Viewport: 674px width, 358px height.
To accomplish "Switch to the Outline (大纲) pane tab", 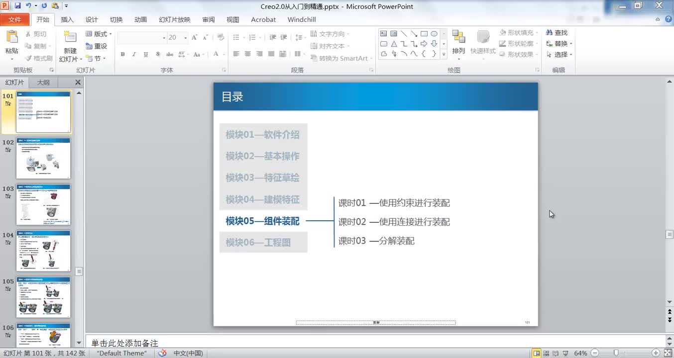I will [x=43, y=83].
